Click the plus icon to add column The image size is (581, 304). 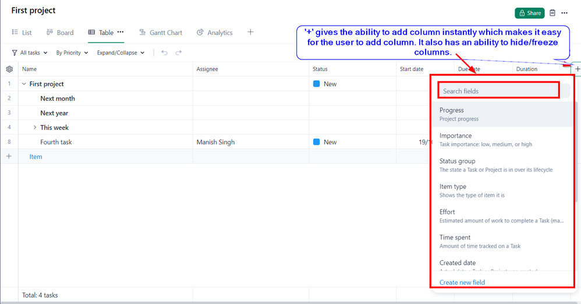click(578, 69)
